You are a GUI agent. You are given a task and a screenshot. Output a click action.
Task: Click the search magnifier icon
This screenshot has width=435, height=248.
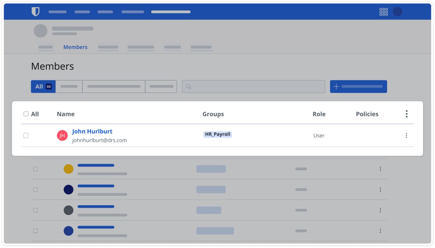[188, 87]
